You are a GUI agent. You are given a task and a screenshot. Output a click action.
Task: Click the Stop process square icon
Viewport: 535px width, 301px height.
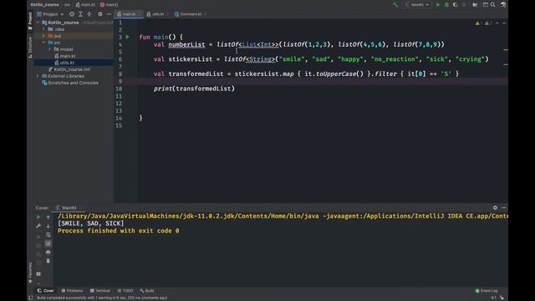point(464,5)
